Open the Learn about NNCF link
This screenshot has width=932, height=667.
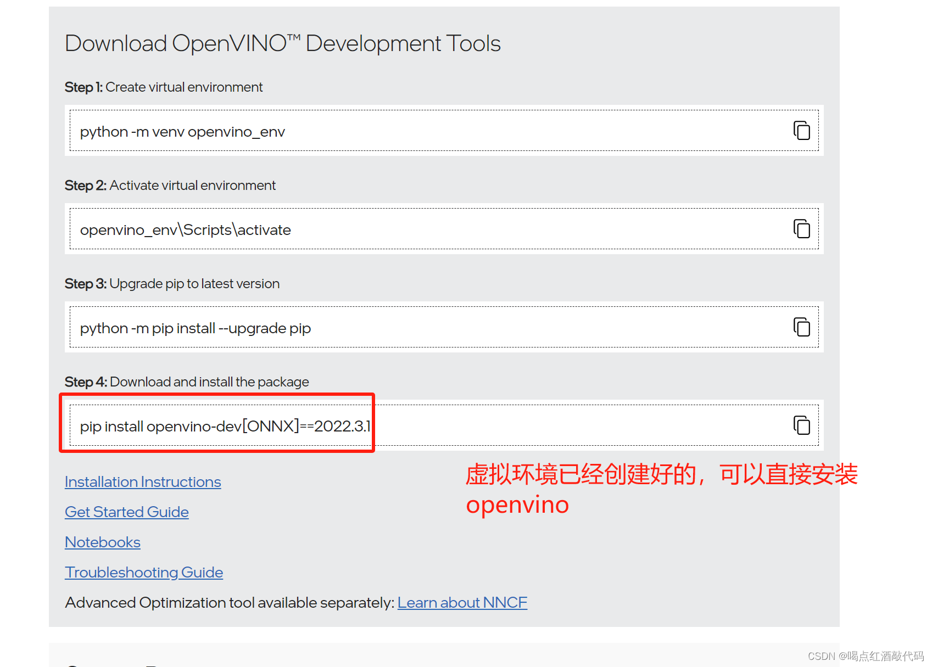pyautogui.click(x=462, y=602)
